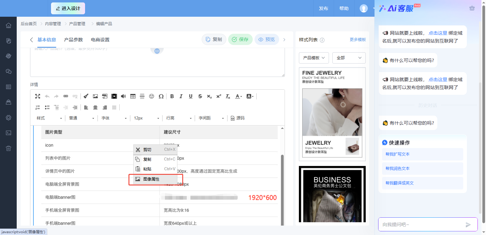Click the 向我提问吧 chat input field
Image resolution: width=486 pixels, height=235 pixels.
422,225
